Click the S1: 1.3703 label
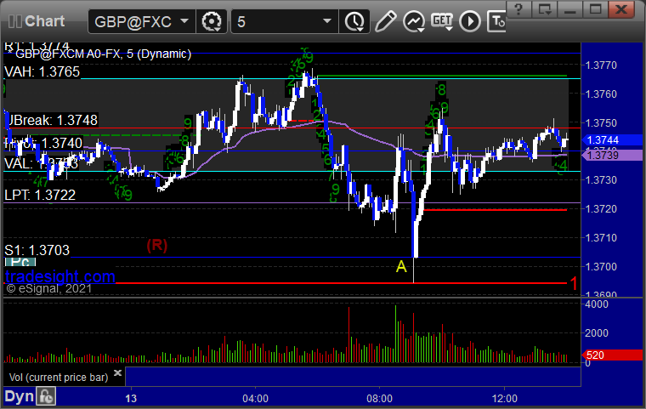 pyautogui.click(x=37, y=250)
